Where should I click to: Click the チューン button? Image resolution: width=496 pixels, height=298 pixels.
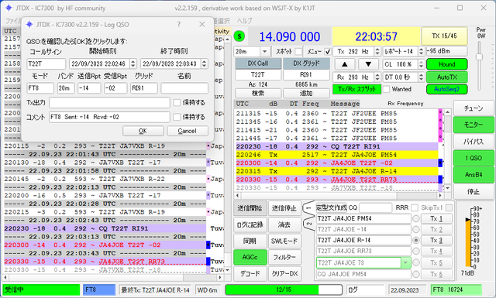click(474, 108)
